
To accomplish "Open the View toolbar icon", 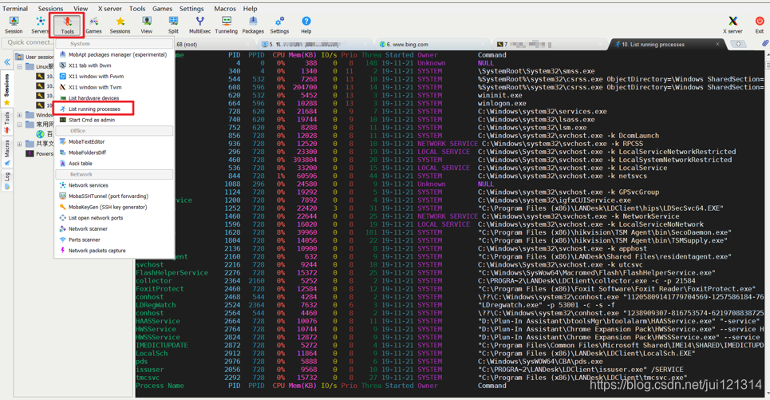I will (x=146, y=25).
